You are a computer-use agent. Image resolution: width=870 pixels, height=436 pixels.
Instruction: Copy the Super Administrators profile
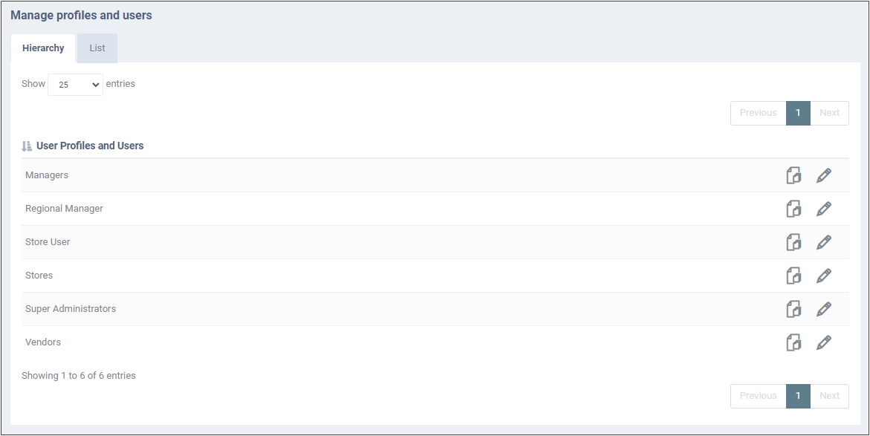pyautogui.click(x=794, y=308)
